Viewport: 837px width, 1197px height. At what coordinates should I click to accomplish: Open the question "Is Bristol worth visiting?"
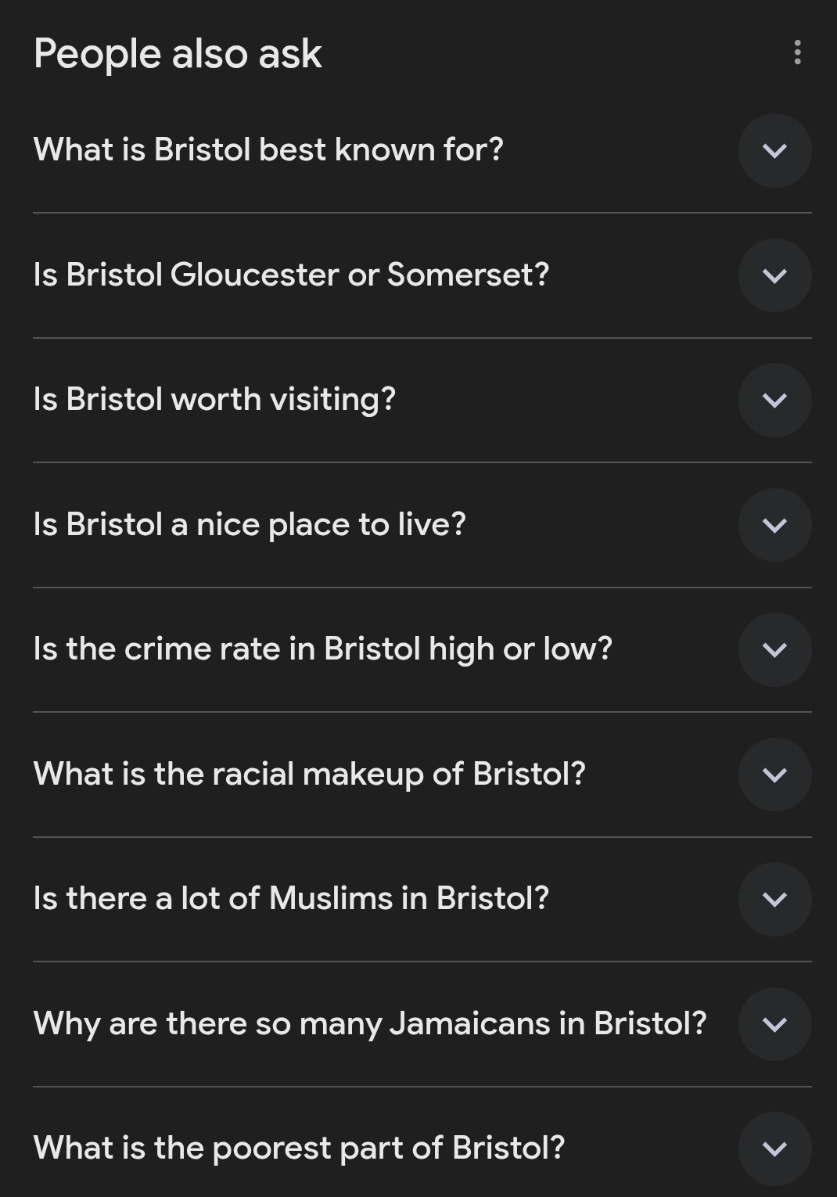coord(214,399)
